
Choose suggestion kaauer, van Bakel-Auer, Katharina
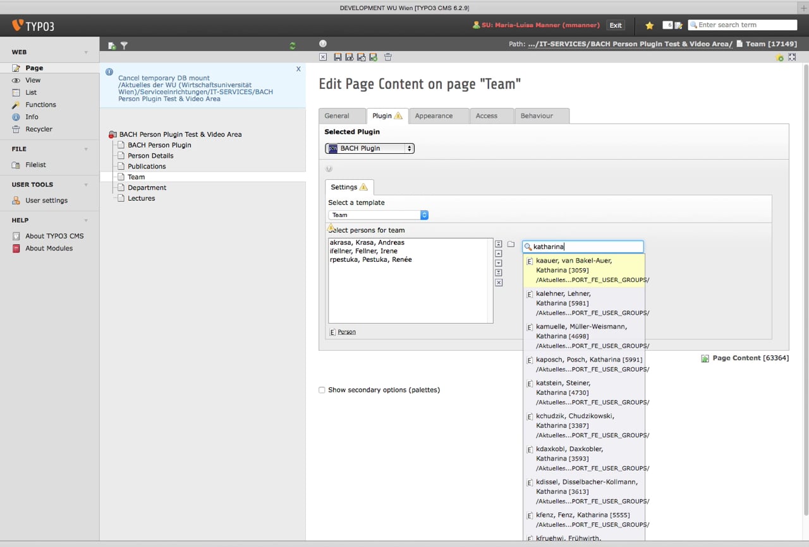click(x=584, y=270)
